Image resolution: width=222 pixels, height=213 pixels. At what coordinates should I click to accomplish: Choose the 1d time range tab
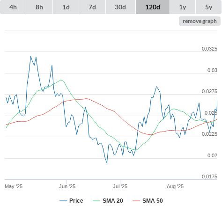pos(66,7)
